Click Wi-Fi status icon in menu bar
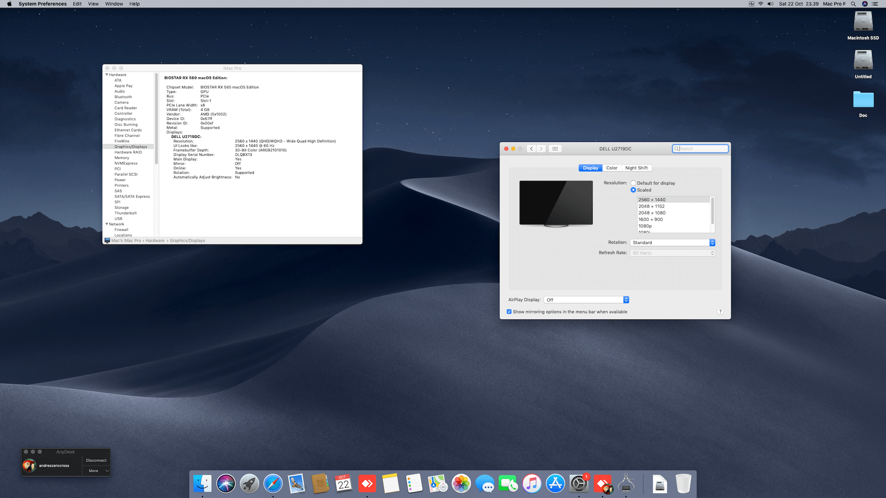This screenshot has width=886, height=498. click(760, 4)
